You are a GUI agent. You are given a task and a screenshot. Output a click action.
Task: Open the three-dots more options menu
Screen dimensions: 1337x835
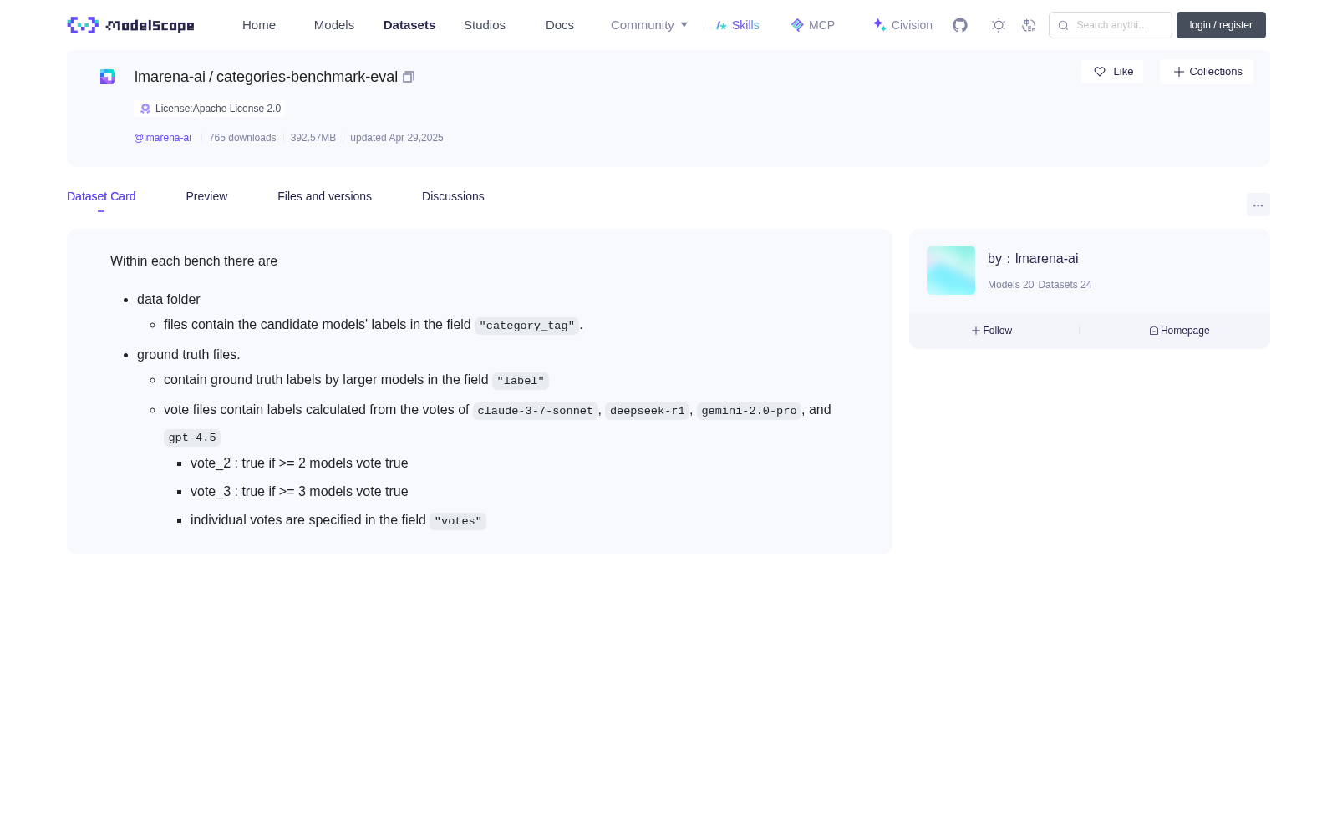[x=1258, y=205]
